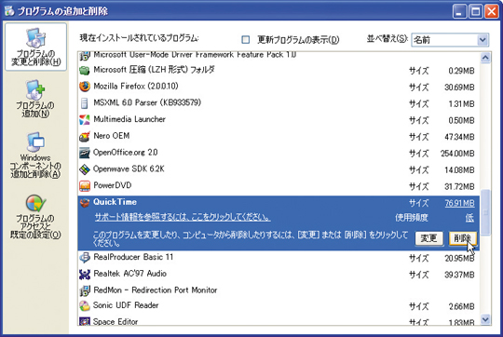This screenshot has width=503, height=337.
Task: Minimize the Add or Remove Programs window
Action: (460, 11)
